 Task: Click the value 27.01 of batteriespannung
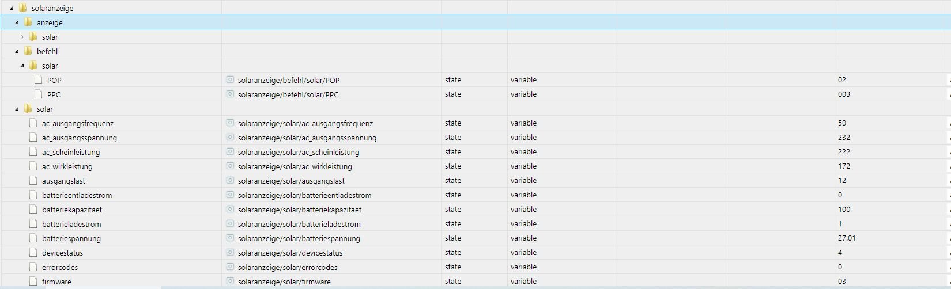coord(847,238)
